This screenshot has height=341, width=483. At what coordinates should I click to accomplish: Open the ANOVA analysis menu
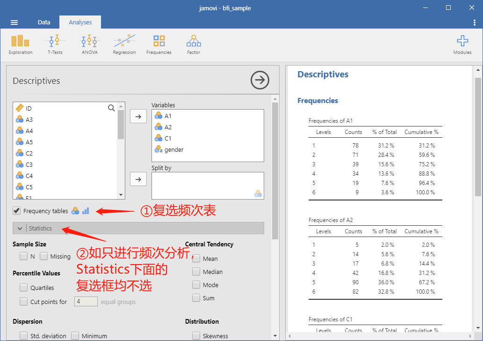click(x=90, y=45)
